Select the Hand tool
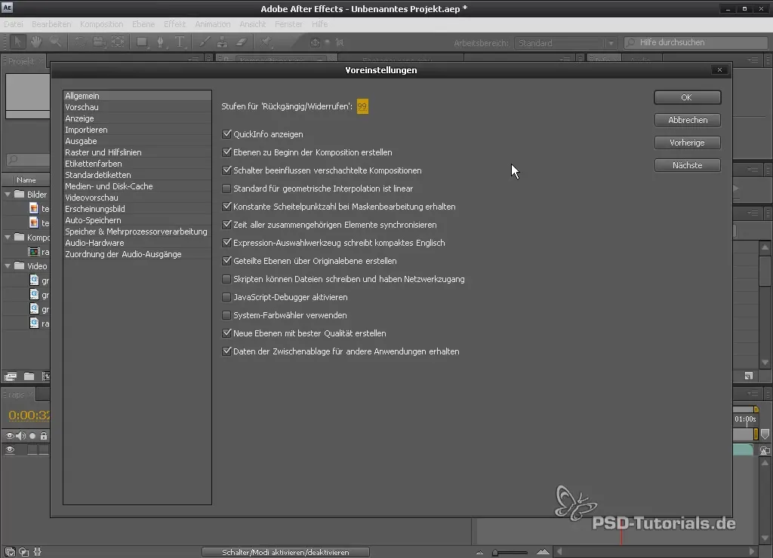 coord(36,42)
